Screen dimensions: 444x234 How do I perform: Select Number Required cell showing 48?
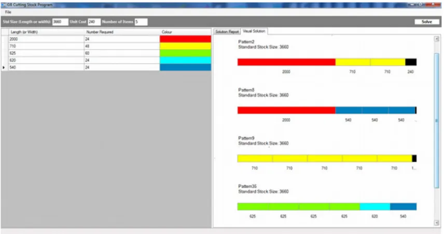pos(122,46)
